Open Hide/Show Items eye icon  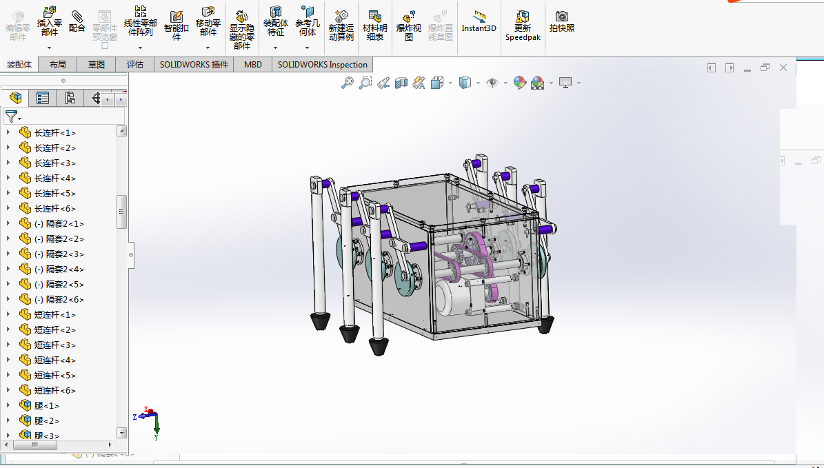pos(492,83)
